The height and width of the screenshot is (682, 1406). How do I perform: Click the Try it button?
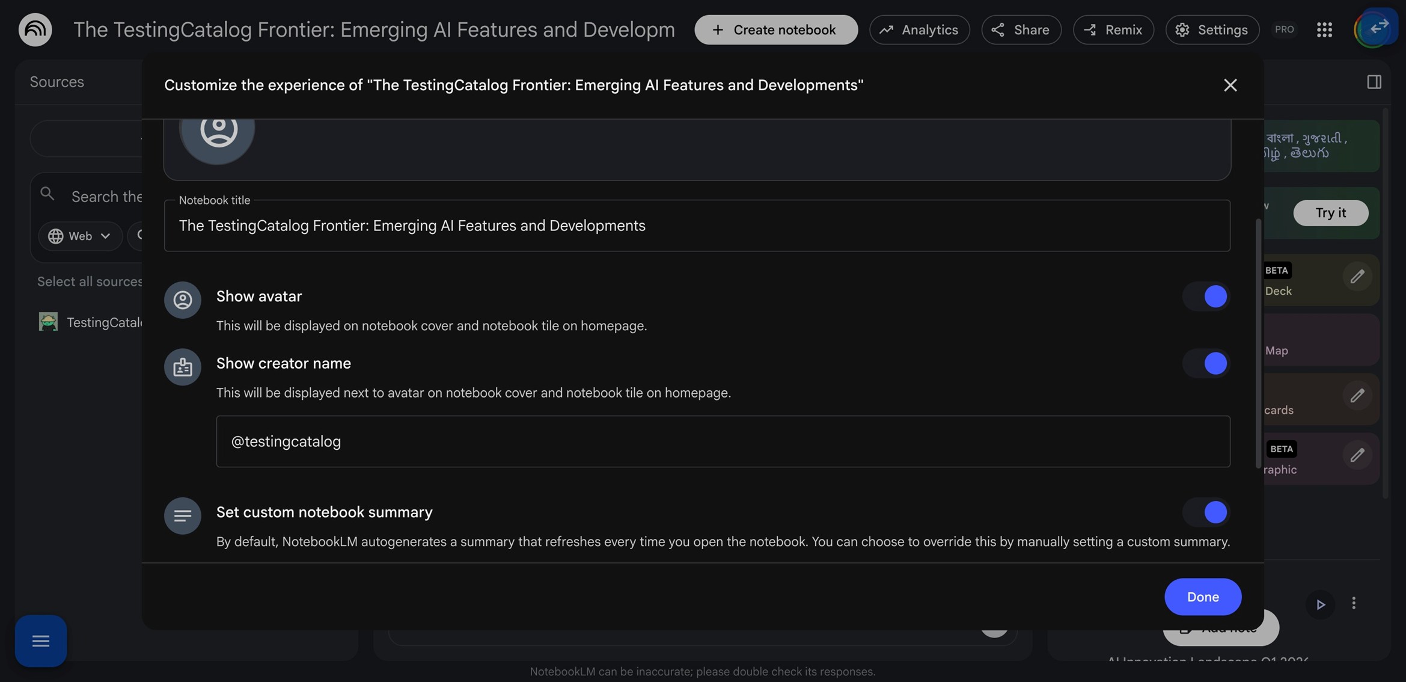[1331, 212]
